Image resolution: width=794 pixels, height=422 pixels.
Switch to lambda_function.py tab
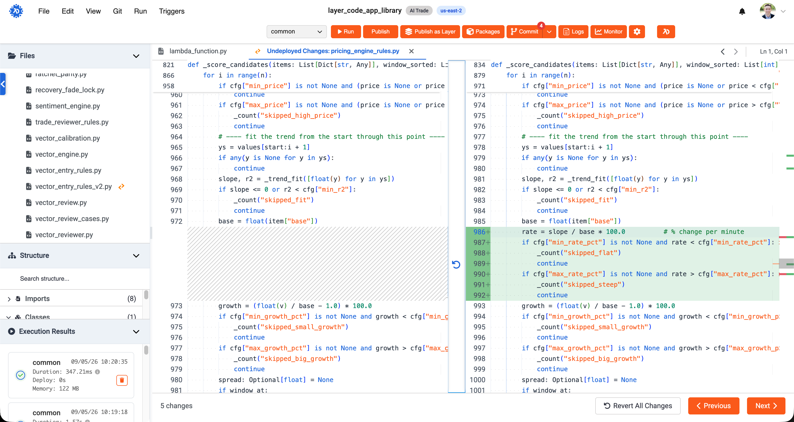[198, 51]
